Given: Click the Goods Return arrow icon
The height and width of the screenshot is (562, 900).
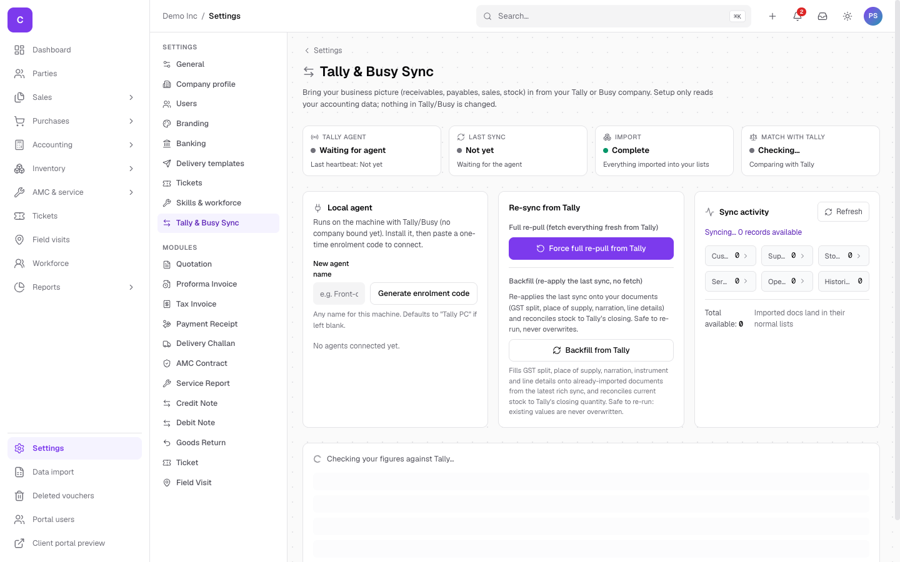Looking at the screenshot, I should pos(167,443).
